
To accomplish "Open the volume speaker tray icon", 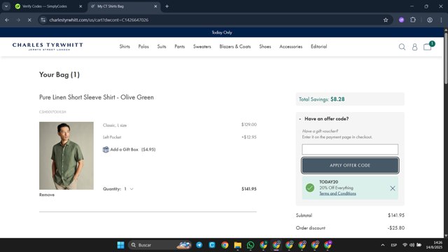I will click(x=412, y=245).
